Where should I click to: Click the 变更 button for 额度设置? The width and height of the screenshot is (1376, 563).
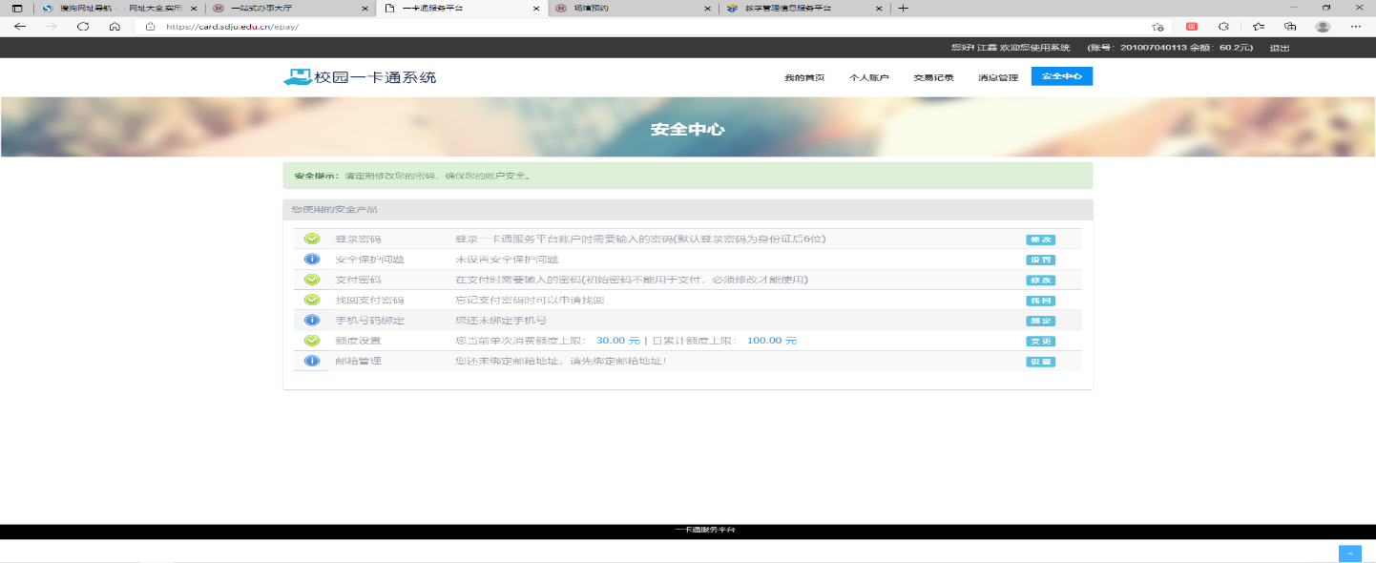(x=1040, y=341)
